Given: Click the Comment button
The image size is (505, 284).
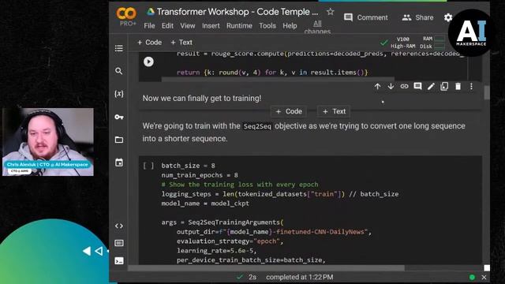Looking at the screenshot, I should click(x=366, y=17).
